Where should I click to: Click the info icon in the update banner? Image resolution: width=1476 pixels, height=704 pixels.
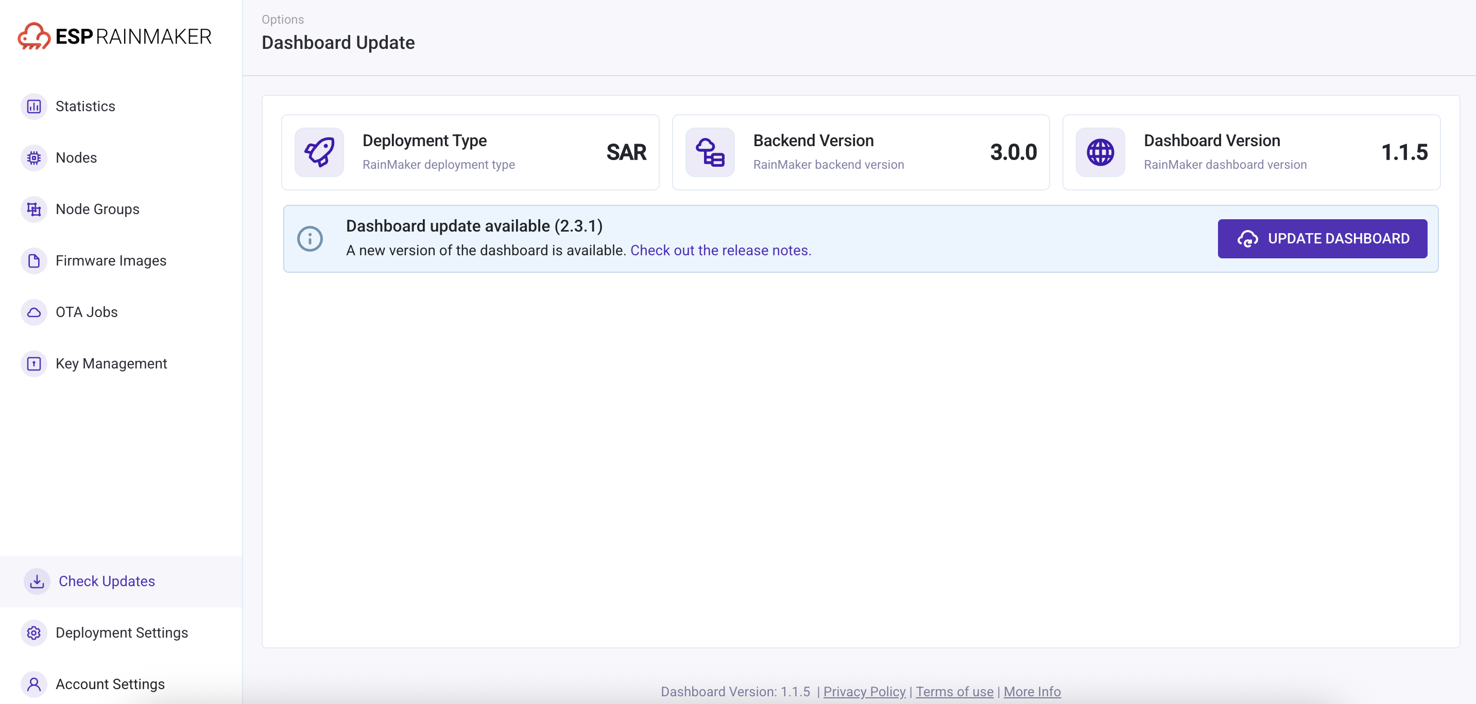[x=310, y=239]
